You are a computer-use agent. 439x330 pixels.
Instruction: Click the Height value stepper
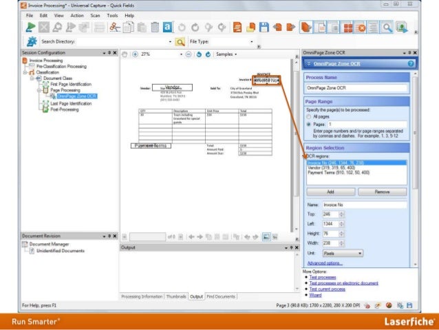click(x=341, y=234)
